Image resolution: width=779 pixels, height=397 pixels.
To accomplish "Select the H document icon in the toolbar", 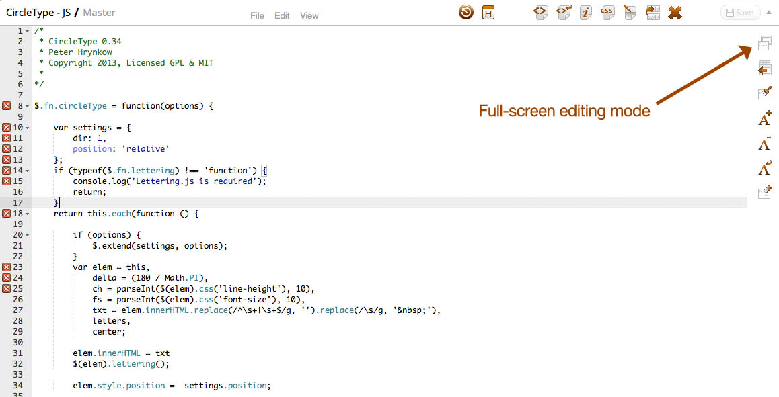I will tap(488, 11).
